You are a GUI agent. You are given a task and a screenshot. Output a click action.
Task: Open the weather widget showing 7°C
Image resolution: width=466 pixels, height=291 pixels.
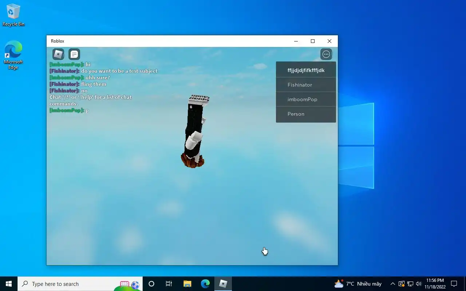click(x=358, y=284)
